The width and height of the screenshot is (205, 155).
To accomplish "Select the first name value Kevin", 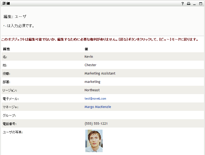I will click(89, 57).
